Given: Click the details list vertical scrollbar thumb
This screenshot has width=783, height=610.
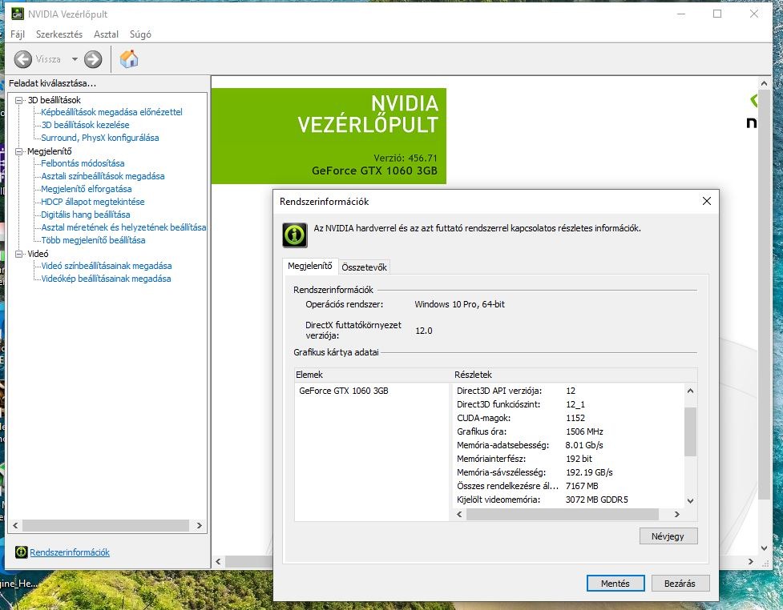Looking at the screenshot, I should coord(690,431).
